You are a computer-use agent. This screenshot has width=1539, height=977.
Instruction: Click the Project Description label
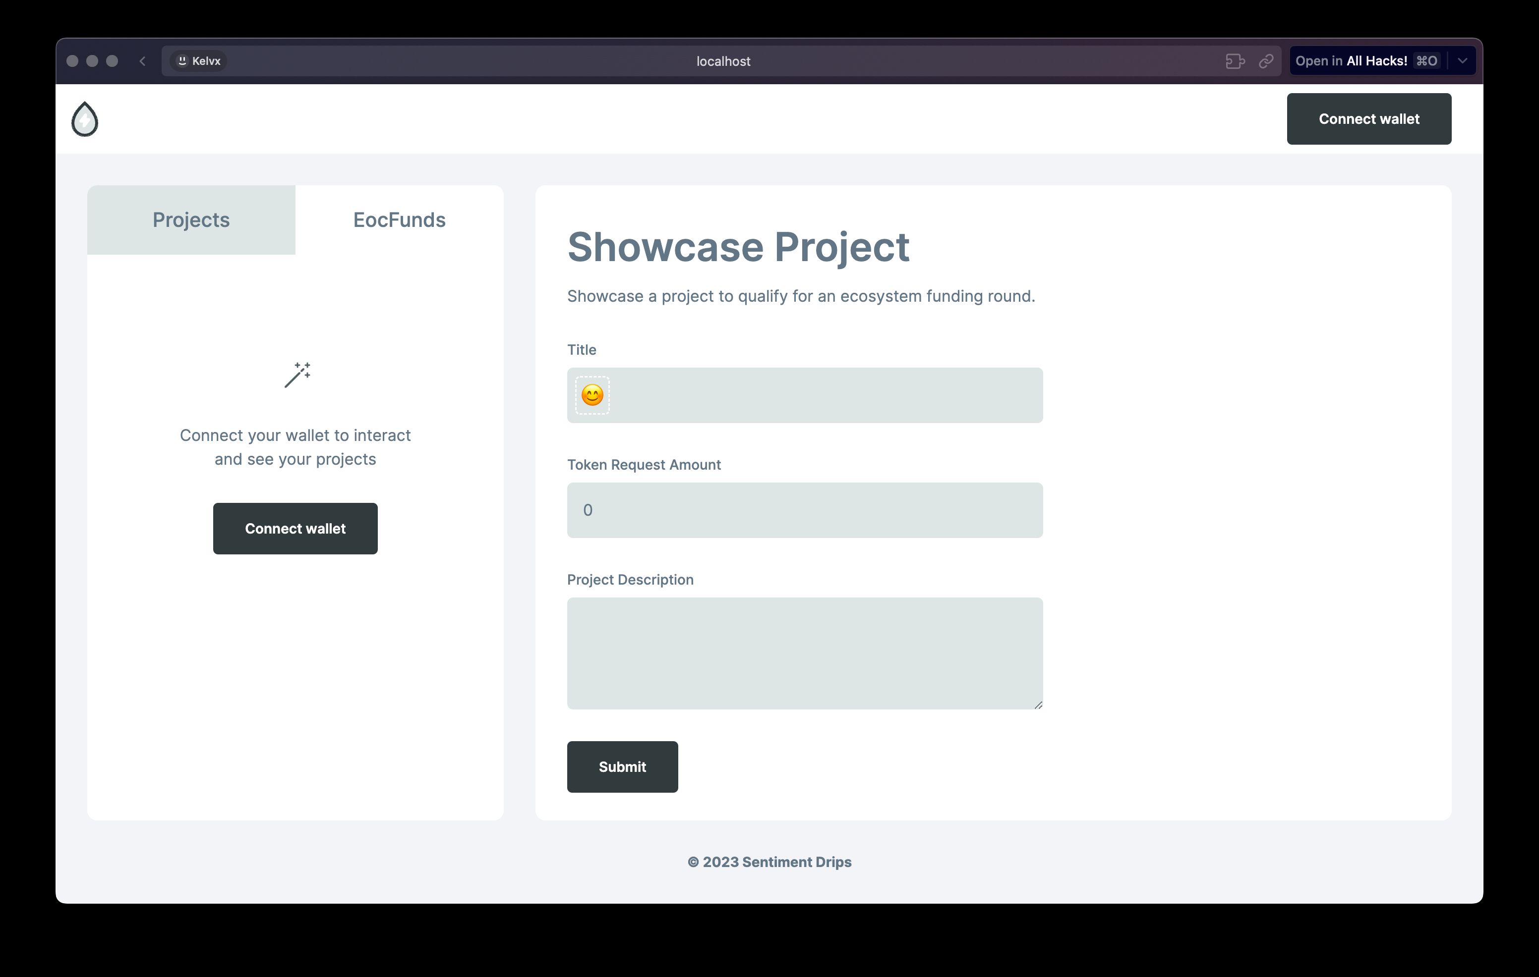coord(630,580)
